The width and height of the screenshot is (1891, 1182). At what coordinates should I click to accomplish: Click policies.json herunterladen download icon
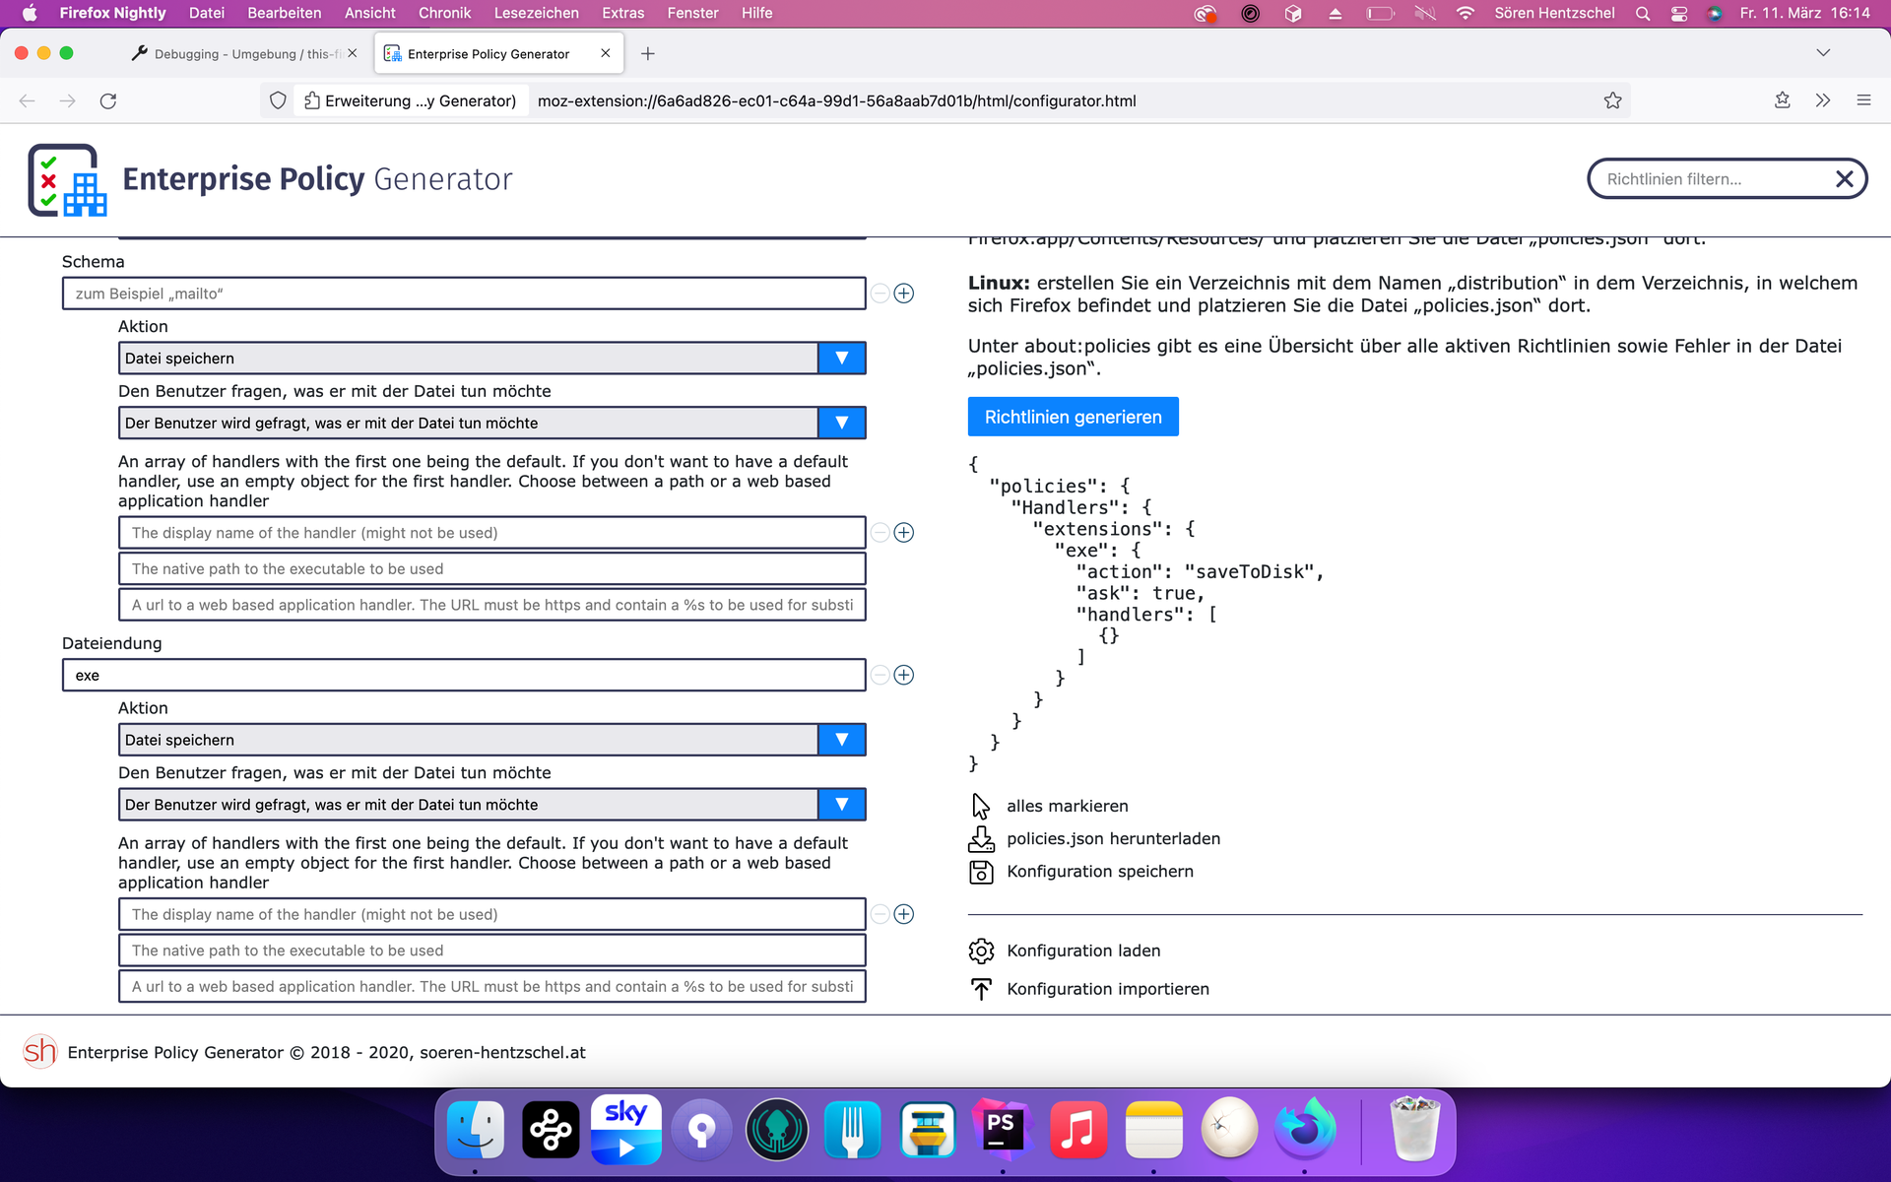coord(981,839)
